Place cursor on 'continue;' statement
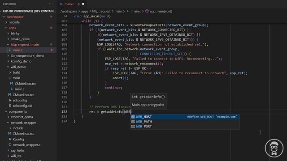287x161 pixels. point(113,88)
